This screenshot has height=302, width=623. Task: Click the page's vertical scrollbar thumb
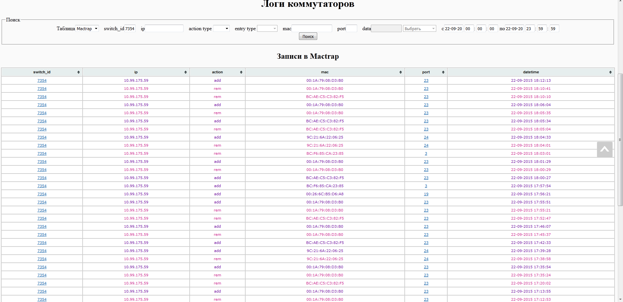click(620, 139)
